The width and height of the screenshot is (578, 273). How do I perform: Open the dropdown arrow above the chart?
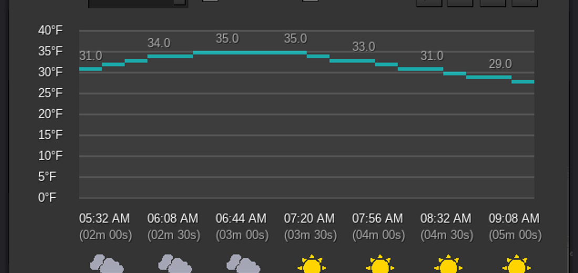pyautogui.click(x=179, y=2)
